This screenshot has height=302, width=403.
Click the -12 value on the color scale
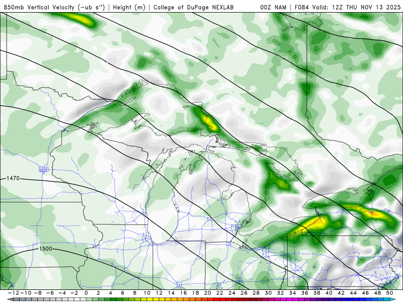click(x=13, y=293)
